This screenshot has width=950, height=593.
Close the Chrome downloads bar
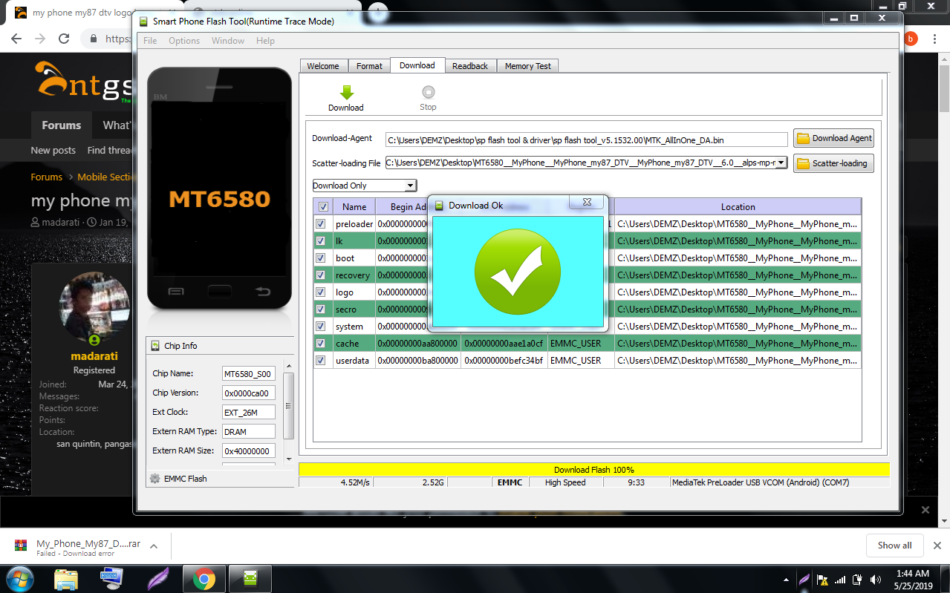936,546
